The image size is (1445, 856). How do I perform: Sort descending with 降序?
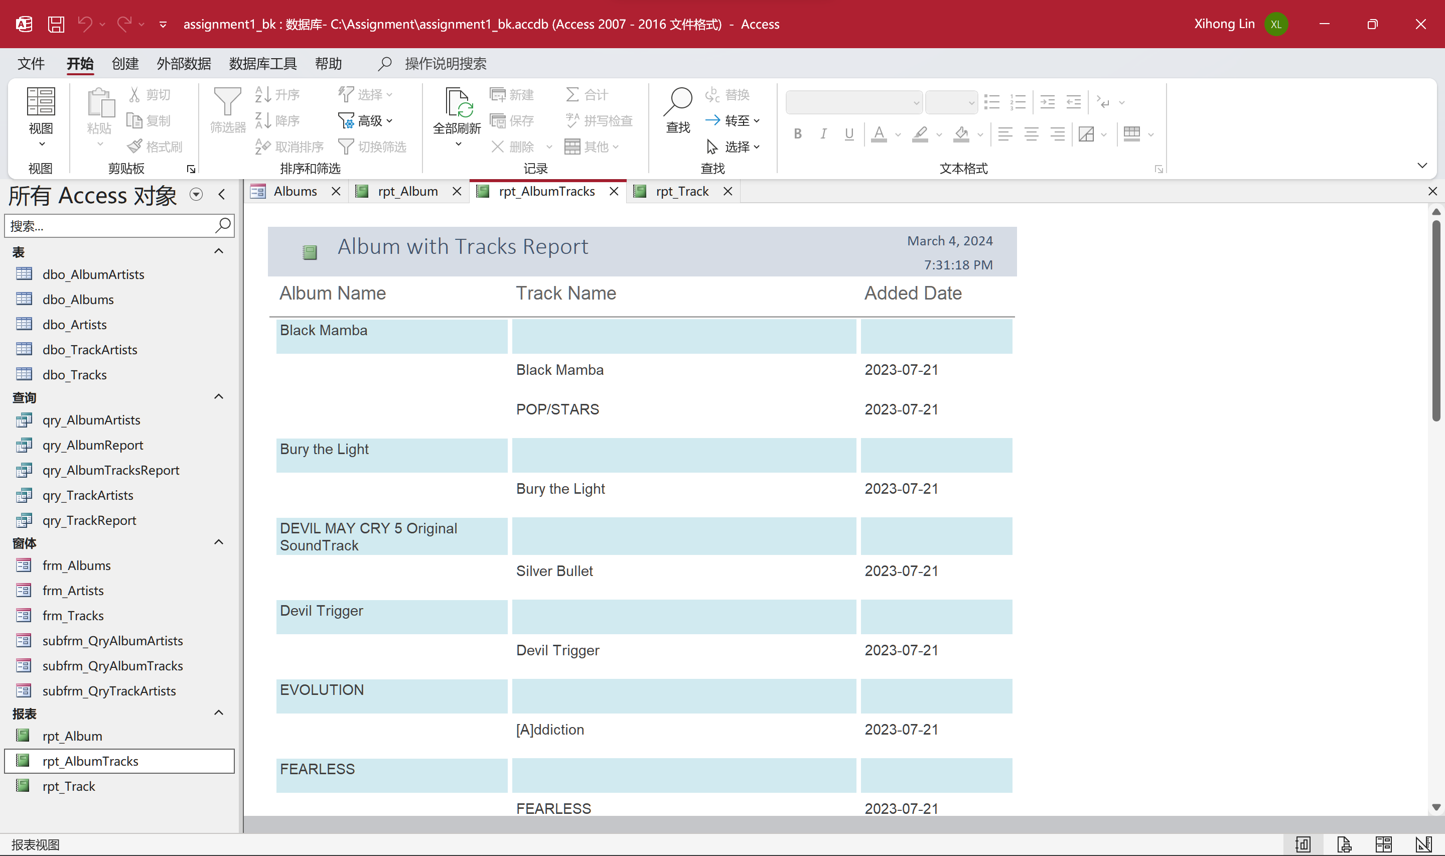(x=277, y=120)
